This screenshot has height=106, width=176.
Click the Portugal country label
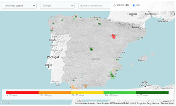click(53, 57)
